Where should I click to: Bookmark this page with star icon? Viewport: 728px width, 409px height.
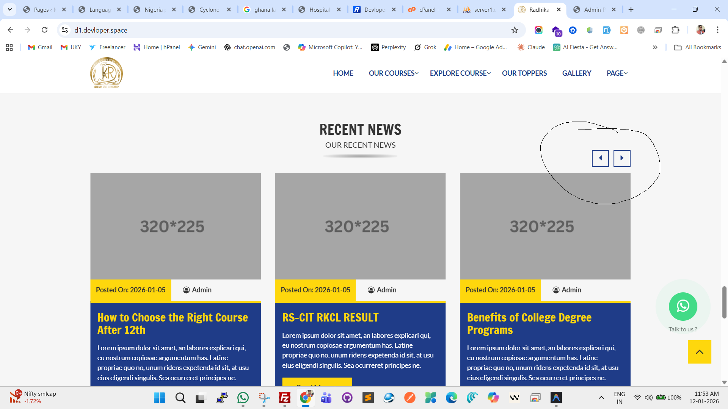point(515,30)
